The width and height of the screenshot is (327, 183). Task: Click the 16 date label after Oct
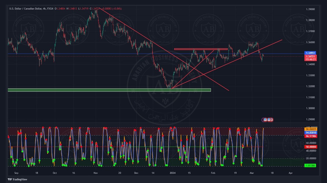coord(74,173)
